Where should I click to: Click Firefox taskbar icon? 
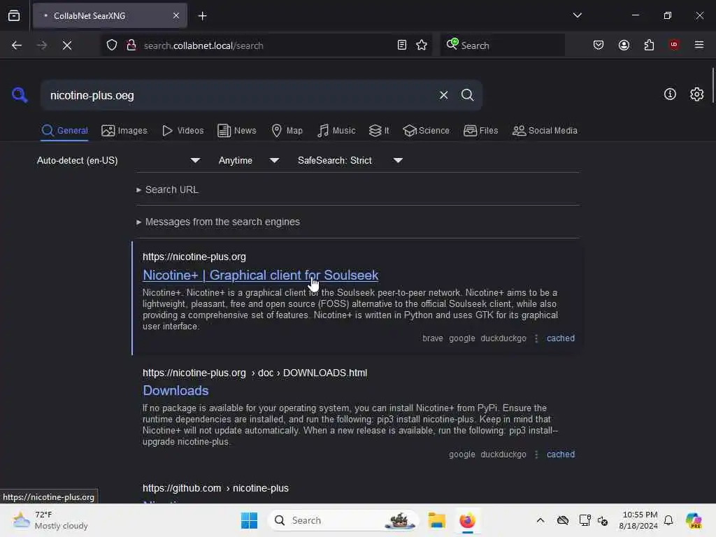point(467,520)
